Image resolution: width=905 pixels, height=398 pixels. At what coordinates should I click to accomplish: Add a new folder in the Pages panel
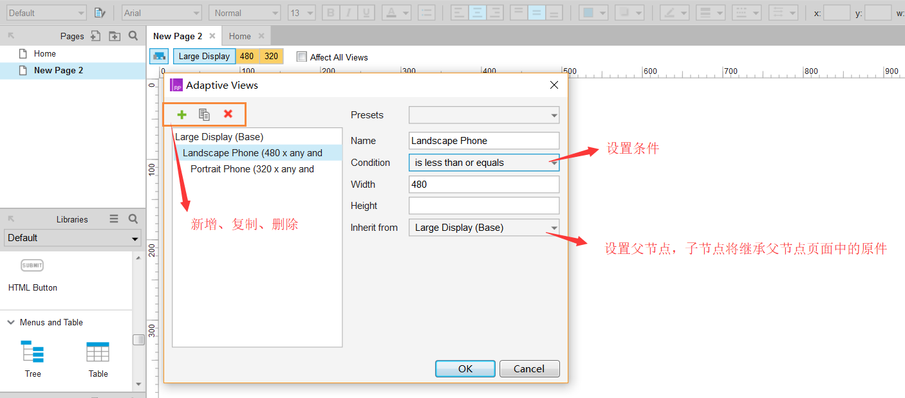click(115, 36)
